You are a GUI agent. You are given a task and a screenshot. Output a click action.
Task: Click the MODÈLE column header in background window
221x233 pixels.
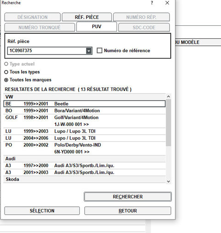point(198,42)
